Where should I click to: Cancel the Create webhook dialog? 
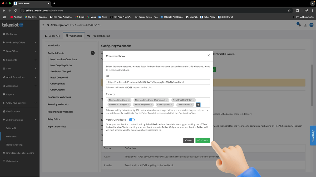click(189, 141)
